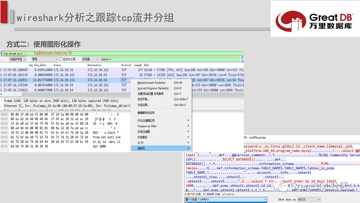Select 时间平移... menu entry

point(161,99)
